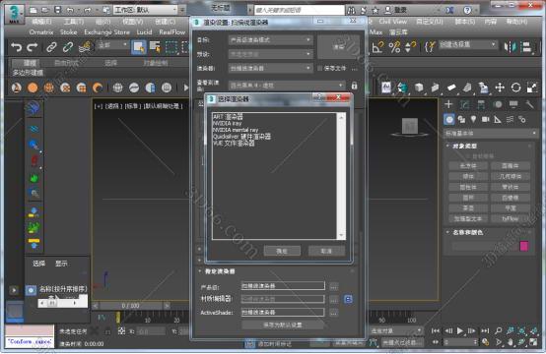Select the Systems category icon
The width and height of the screenshot is (546, 354).
(x=522, y=120)
